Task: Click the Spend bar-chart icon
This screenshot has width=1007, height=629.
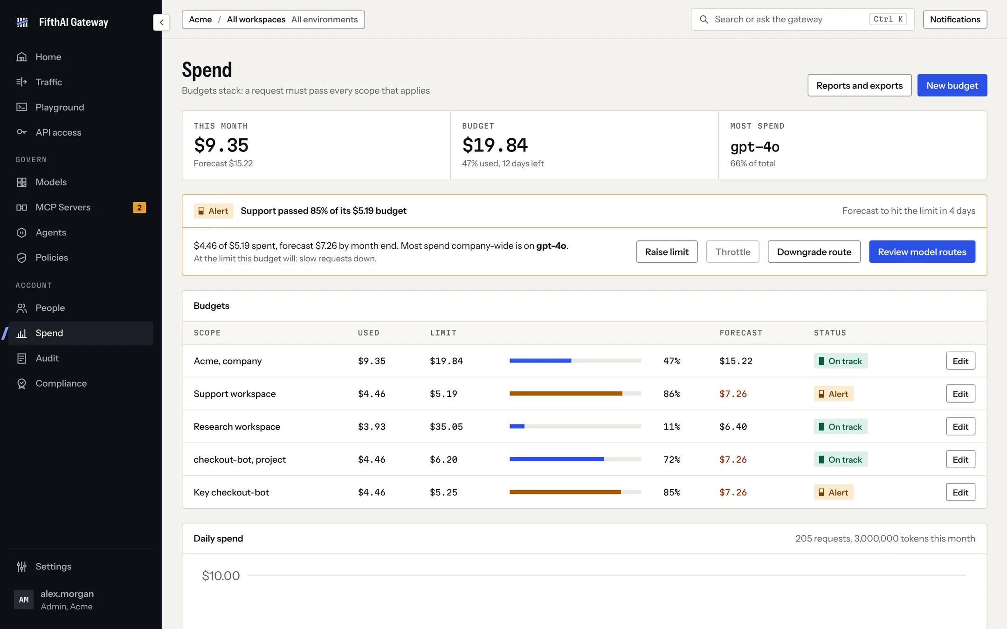Action: click(21, 333)
